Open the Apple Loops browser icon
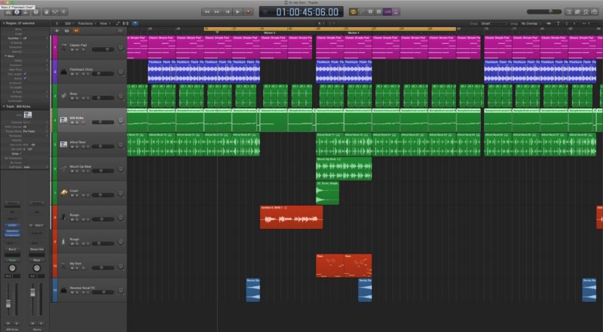Image resolution: width=603 pixels, height=332 pixels. point(586,12)
